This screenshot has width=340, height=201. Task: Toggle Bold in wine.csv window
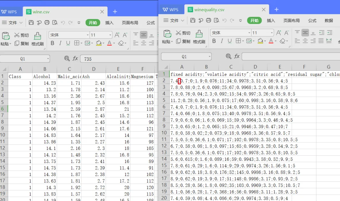(53, 43)
